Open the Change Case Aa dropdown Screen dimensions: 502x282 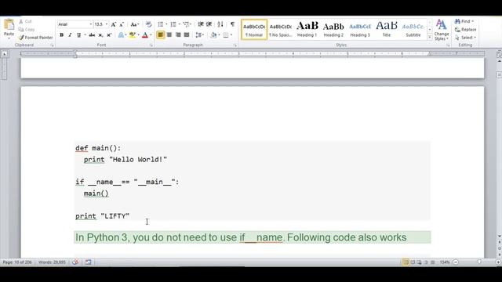135,24
